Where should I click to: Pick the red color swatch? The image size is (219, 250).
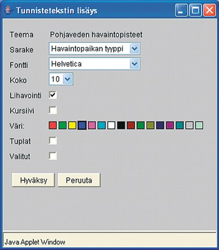tap(53, 125)
